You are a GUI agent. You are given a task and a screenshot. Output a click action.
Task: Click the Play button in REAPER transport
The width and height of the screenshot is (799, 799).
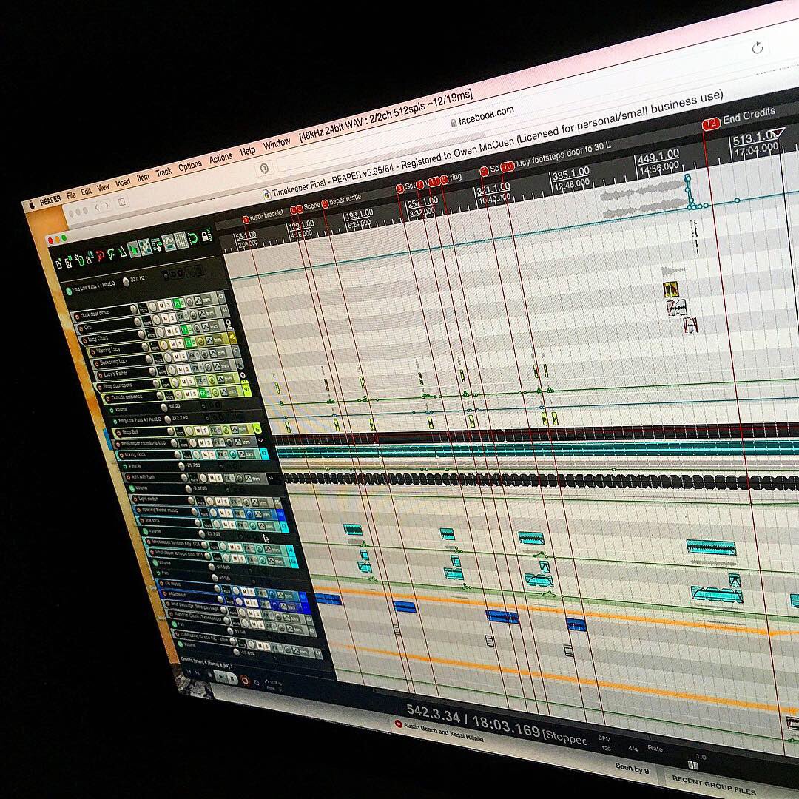click(220, 677)
